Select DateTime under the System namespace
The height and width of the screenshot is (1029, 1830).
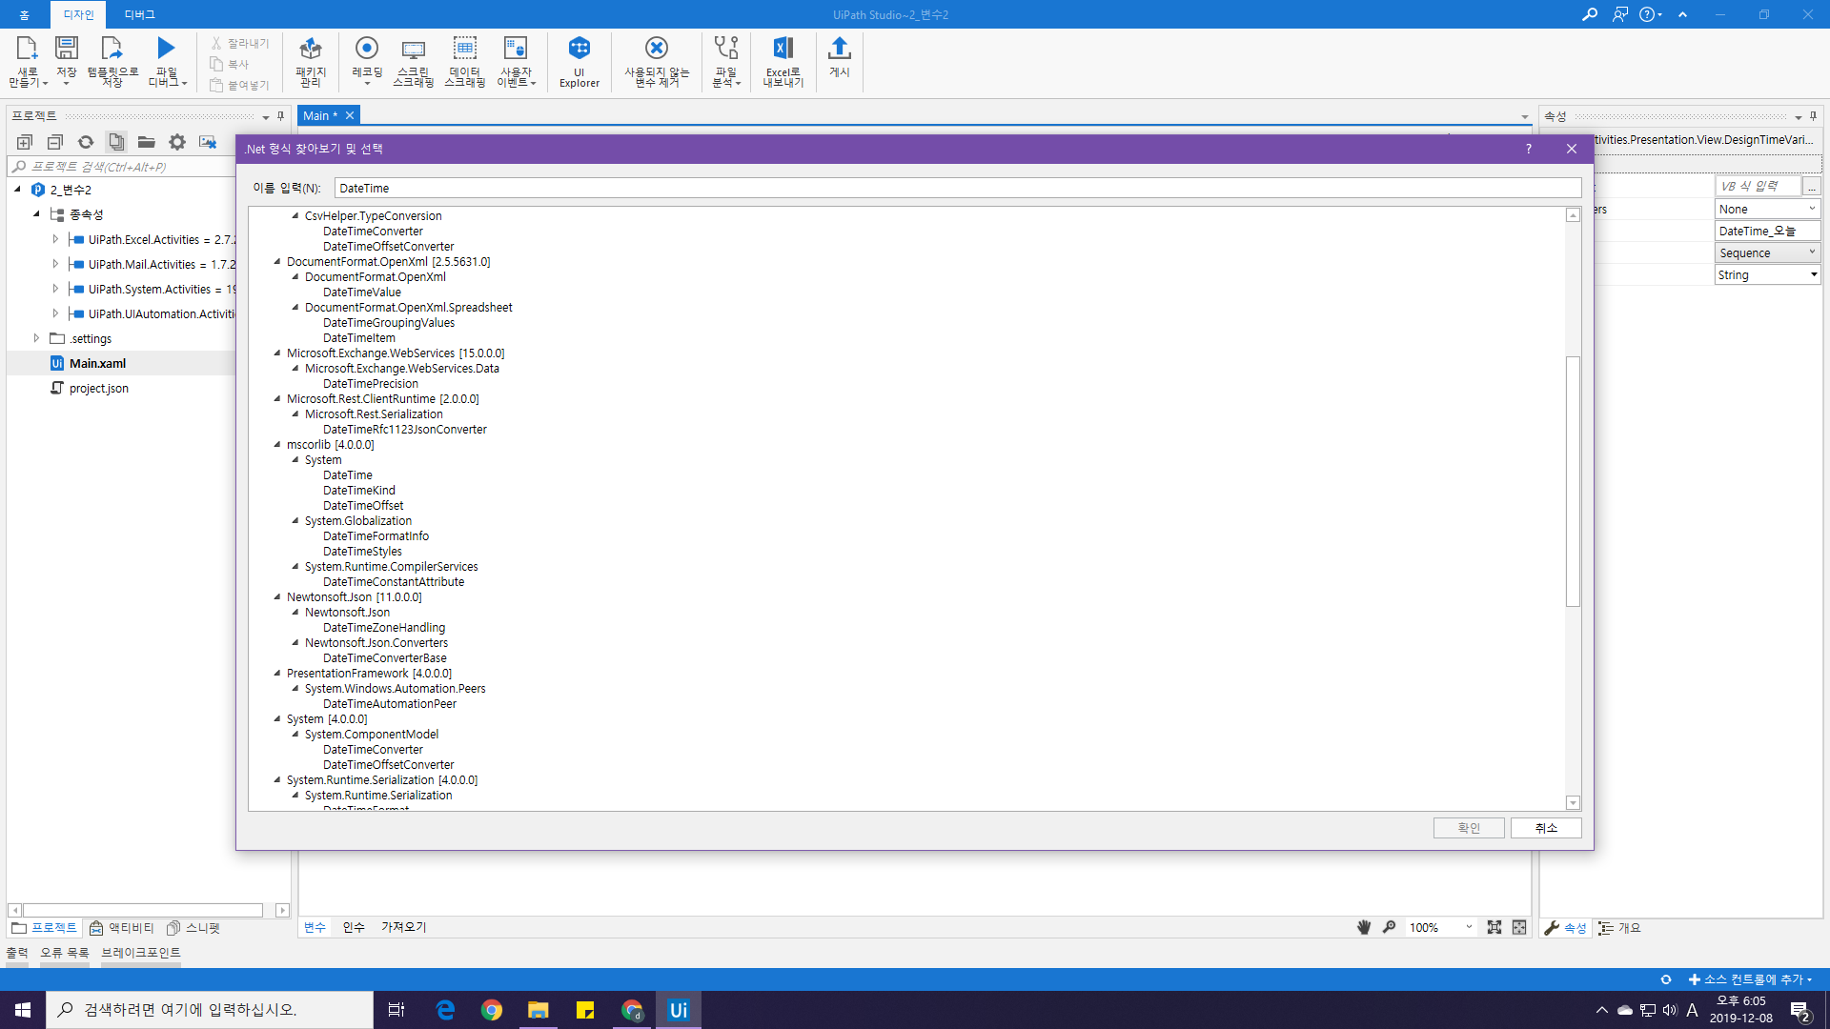348,475
